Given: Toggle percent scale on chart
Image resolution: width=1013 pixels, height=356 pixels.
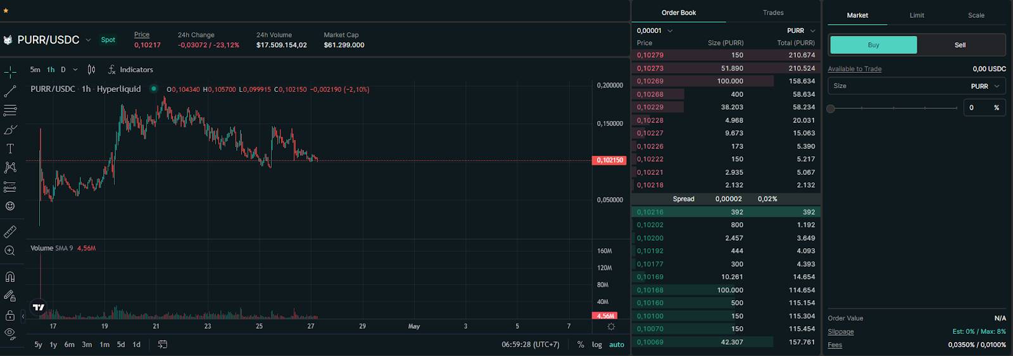Looking at the screenshot, I should pos(581,345).
